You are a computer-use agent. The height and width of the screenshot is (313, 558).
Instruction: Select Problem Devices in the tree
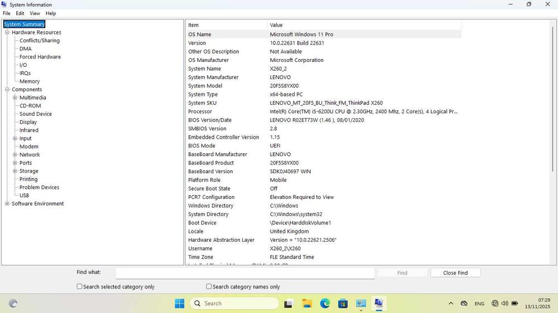(39, 188)
